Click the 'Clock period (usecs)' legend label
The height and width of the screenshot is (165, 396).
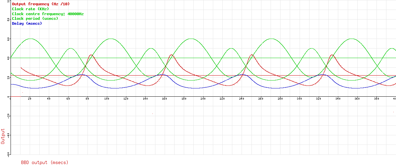tap(35, 18)
